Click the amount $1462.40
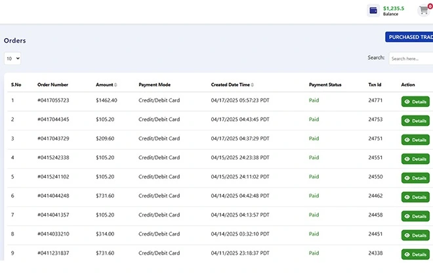 coord(106,100)
